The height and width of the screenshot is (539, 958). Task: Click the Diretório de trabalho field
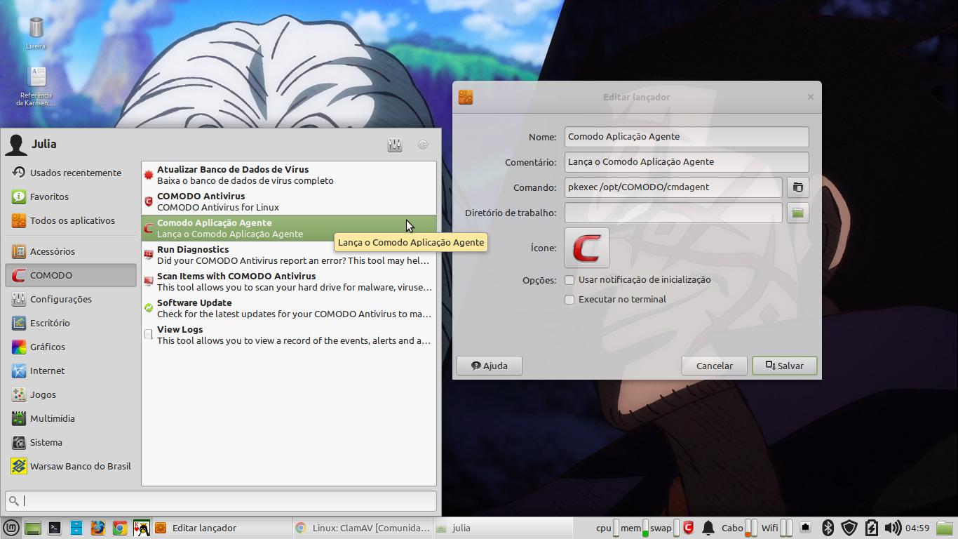tap(673, 213)
